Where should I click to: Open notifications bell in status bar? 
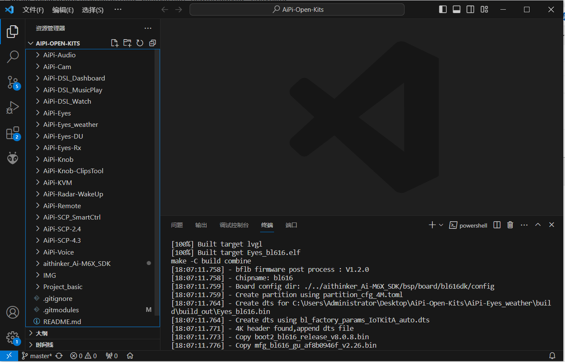tap(552, 356)
